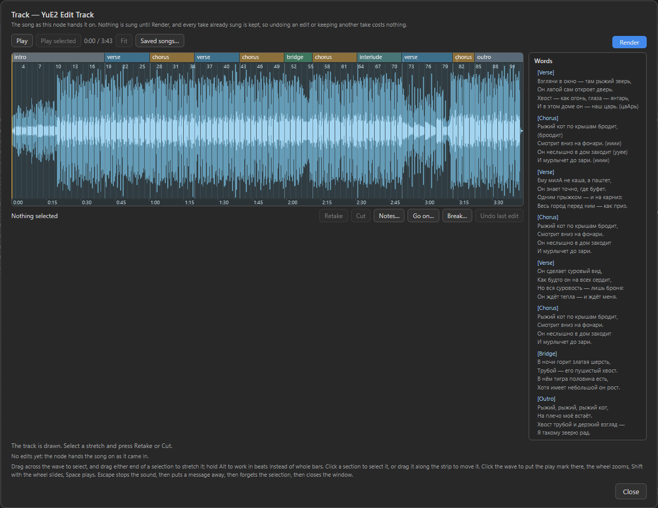Viewport: 658px width, 508px height.
Task: Render the edited track
Action: [x=629, y=43]
